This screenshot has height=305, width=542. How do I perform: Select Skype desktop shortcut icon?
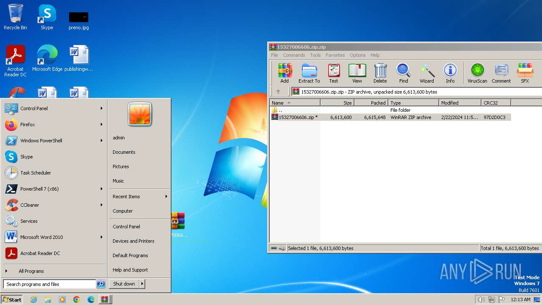47,17
